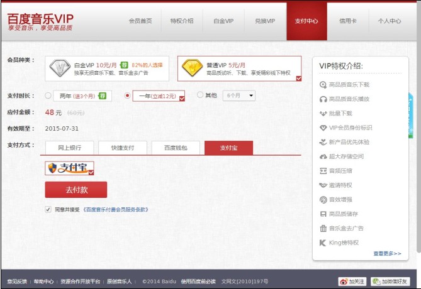Switch to 百度钱包 payment method tab

coord(176,148)
